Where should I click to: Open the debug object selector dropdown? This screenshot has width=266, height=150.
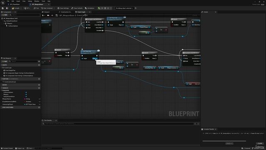pos(124,8)
